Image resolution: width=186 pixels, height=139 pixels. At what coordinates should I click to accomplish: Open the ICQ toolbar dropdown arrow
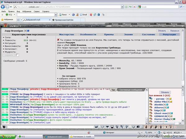(14, 15)
